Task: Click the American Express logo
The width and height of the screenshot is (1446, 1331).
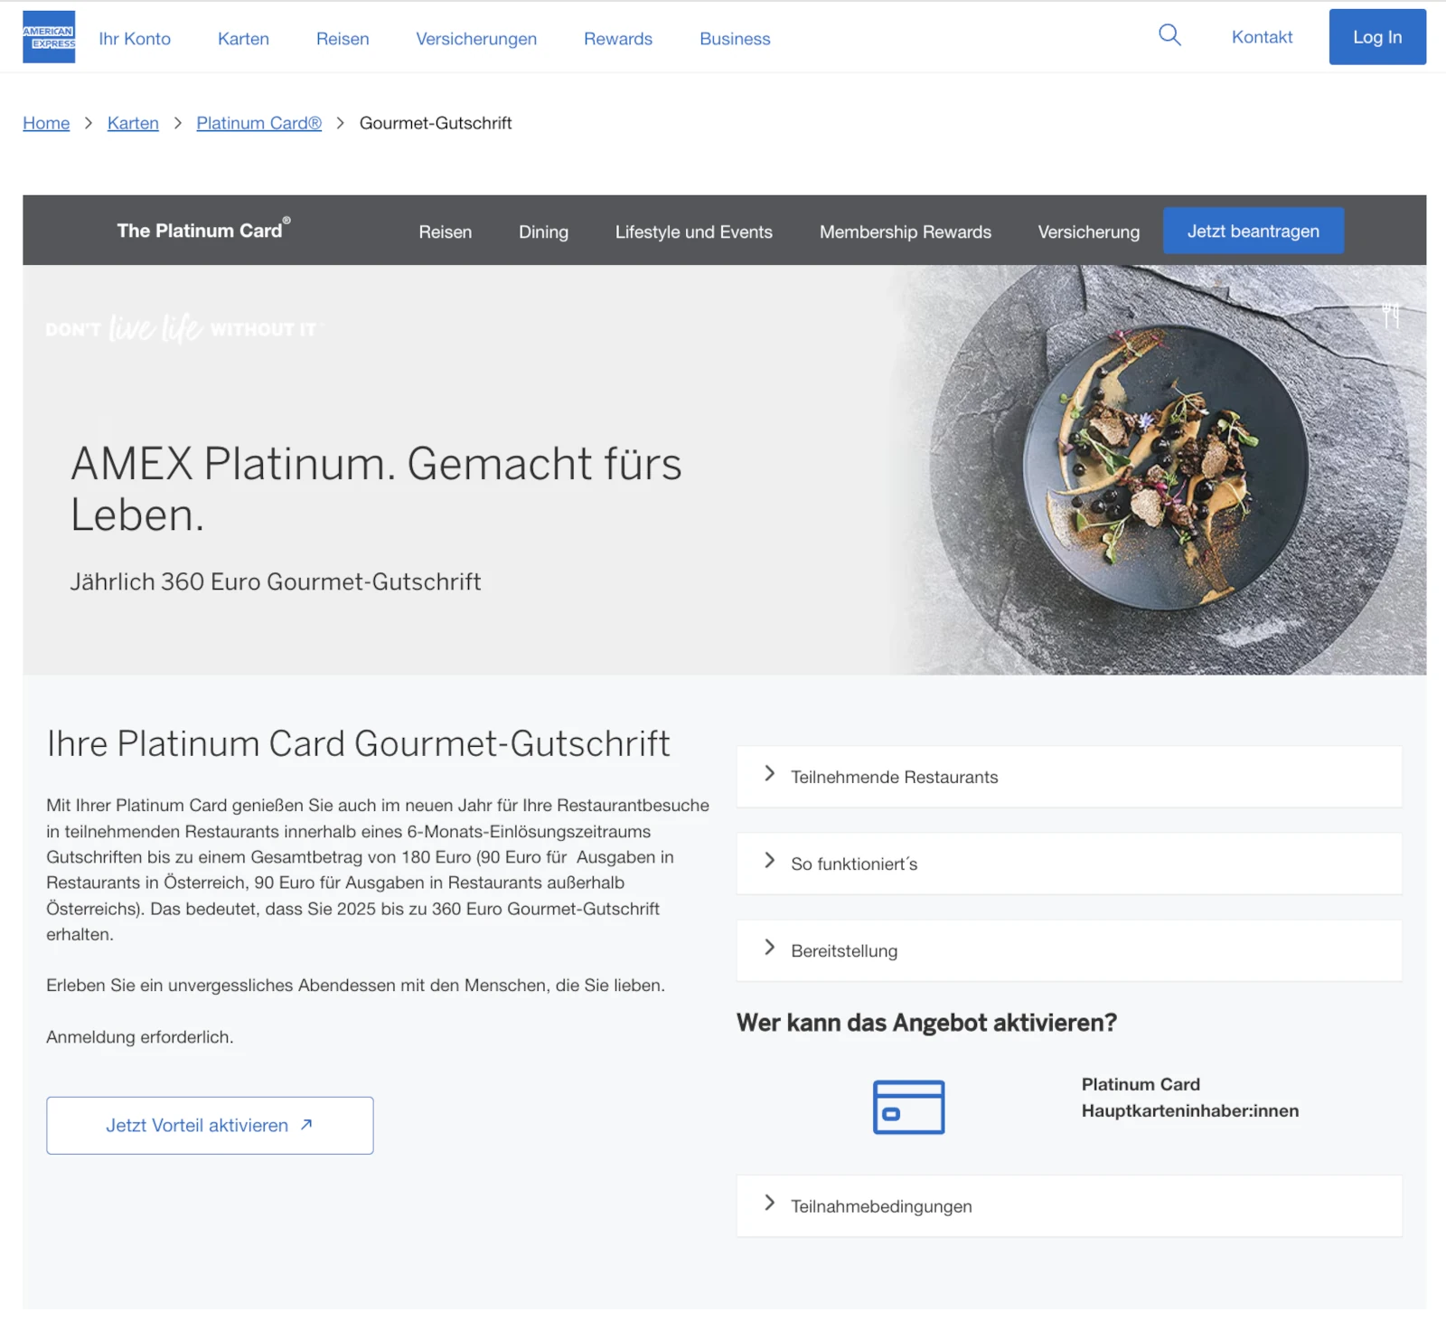Action: [49, 37]
